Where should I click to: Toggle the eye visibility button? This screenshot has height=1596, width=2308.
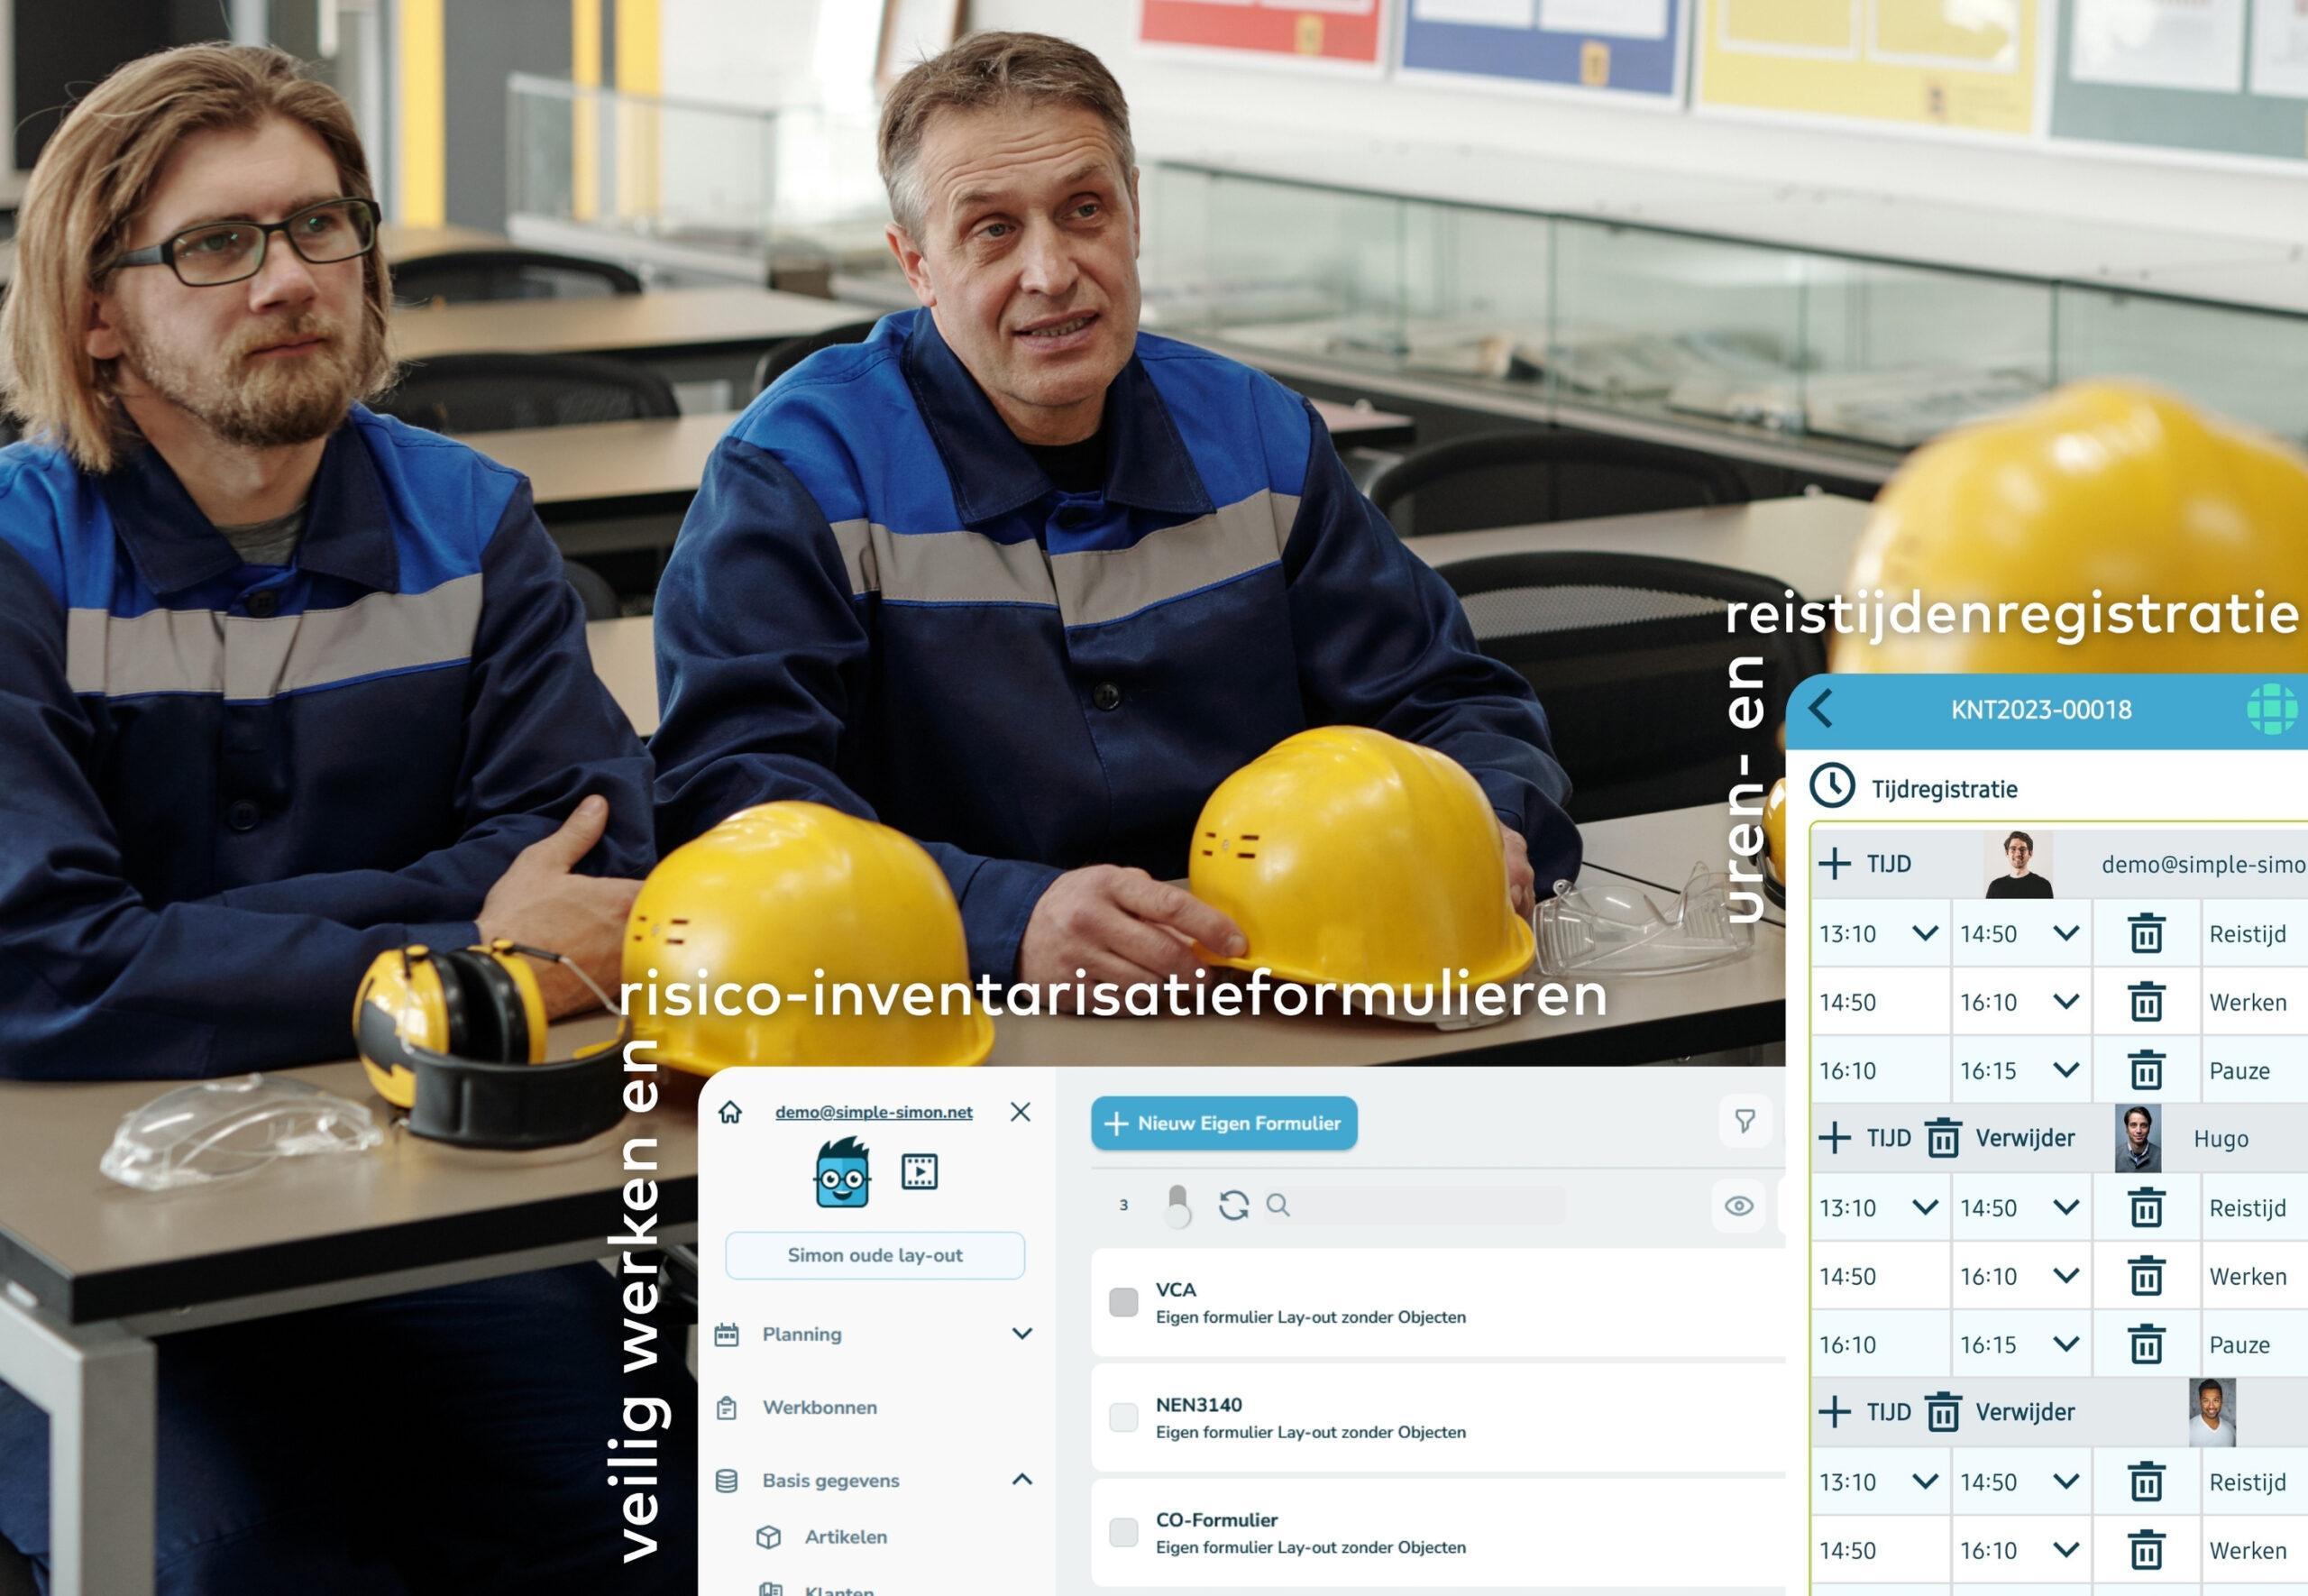(x=1739, y=1206)
